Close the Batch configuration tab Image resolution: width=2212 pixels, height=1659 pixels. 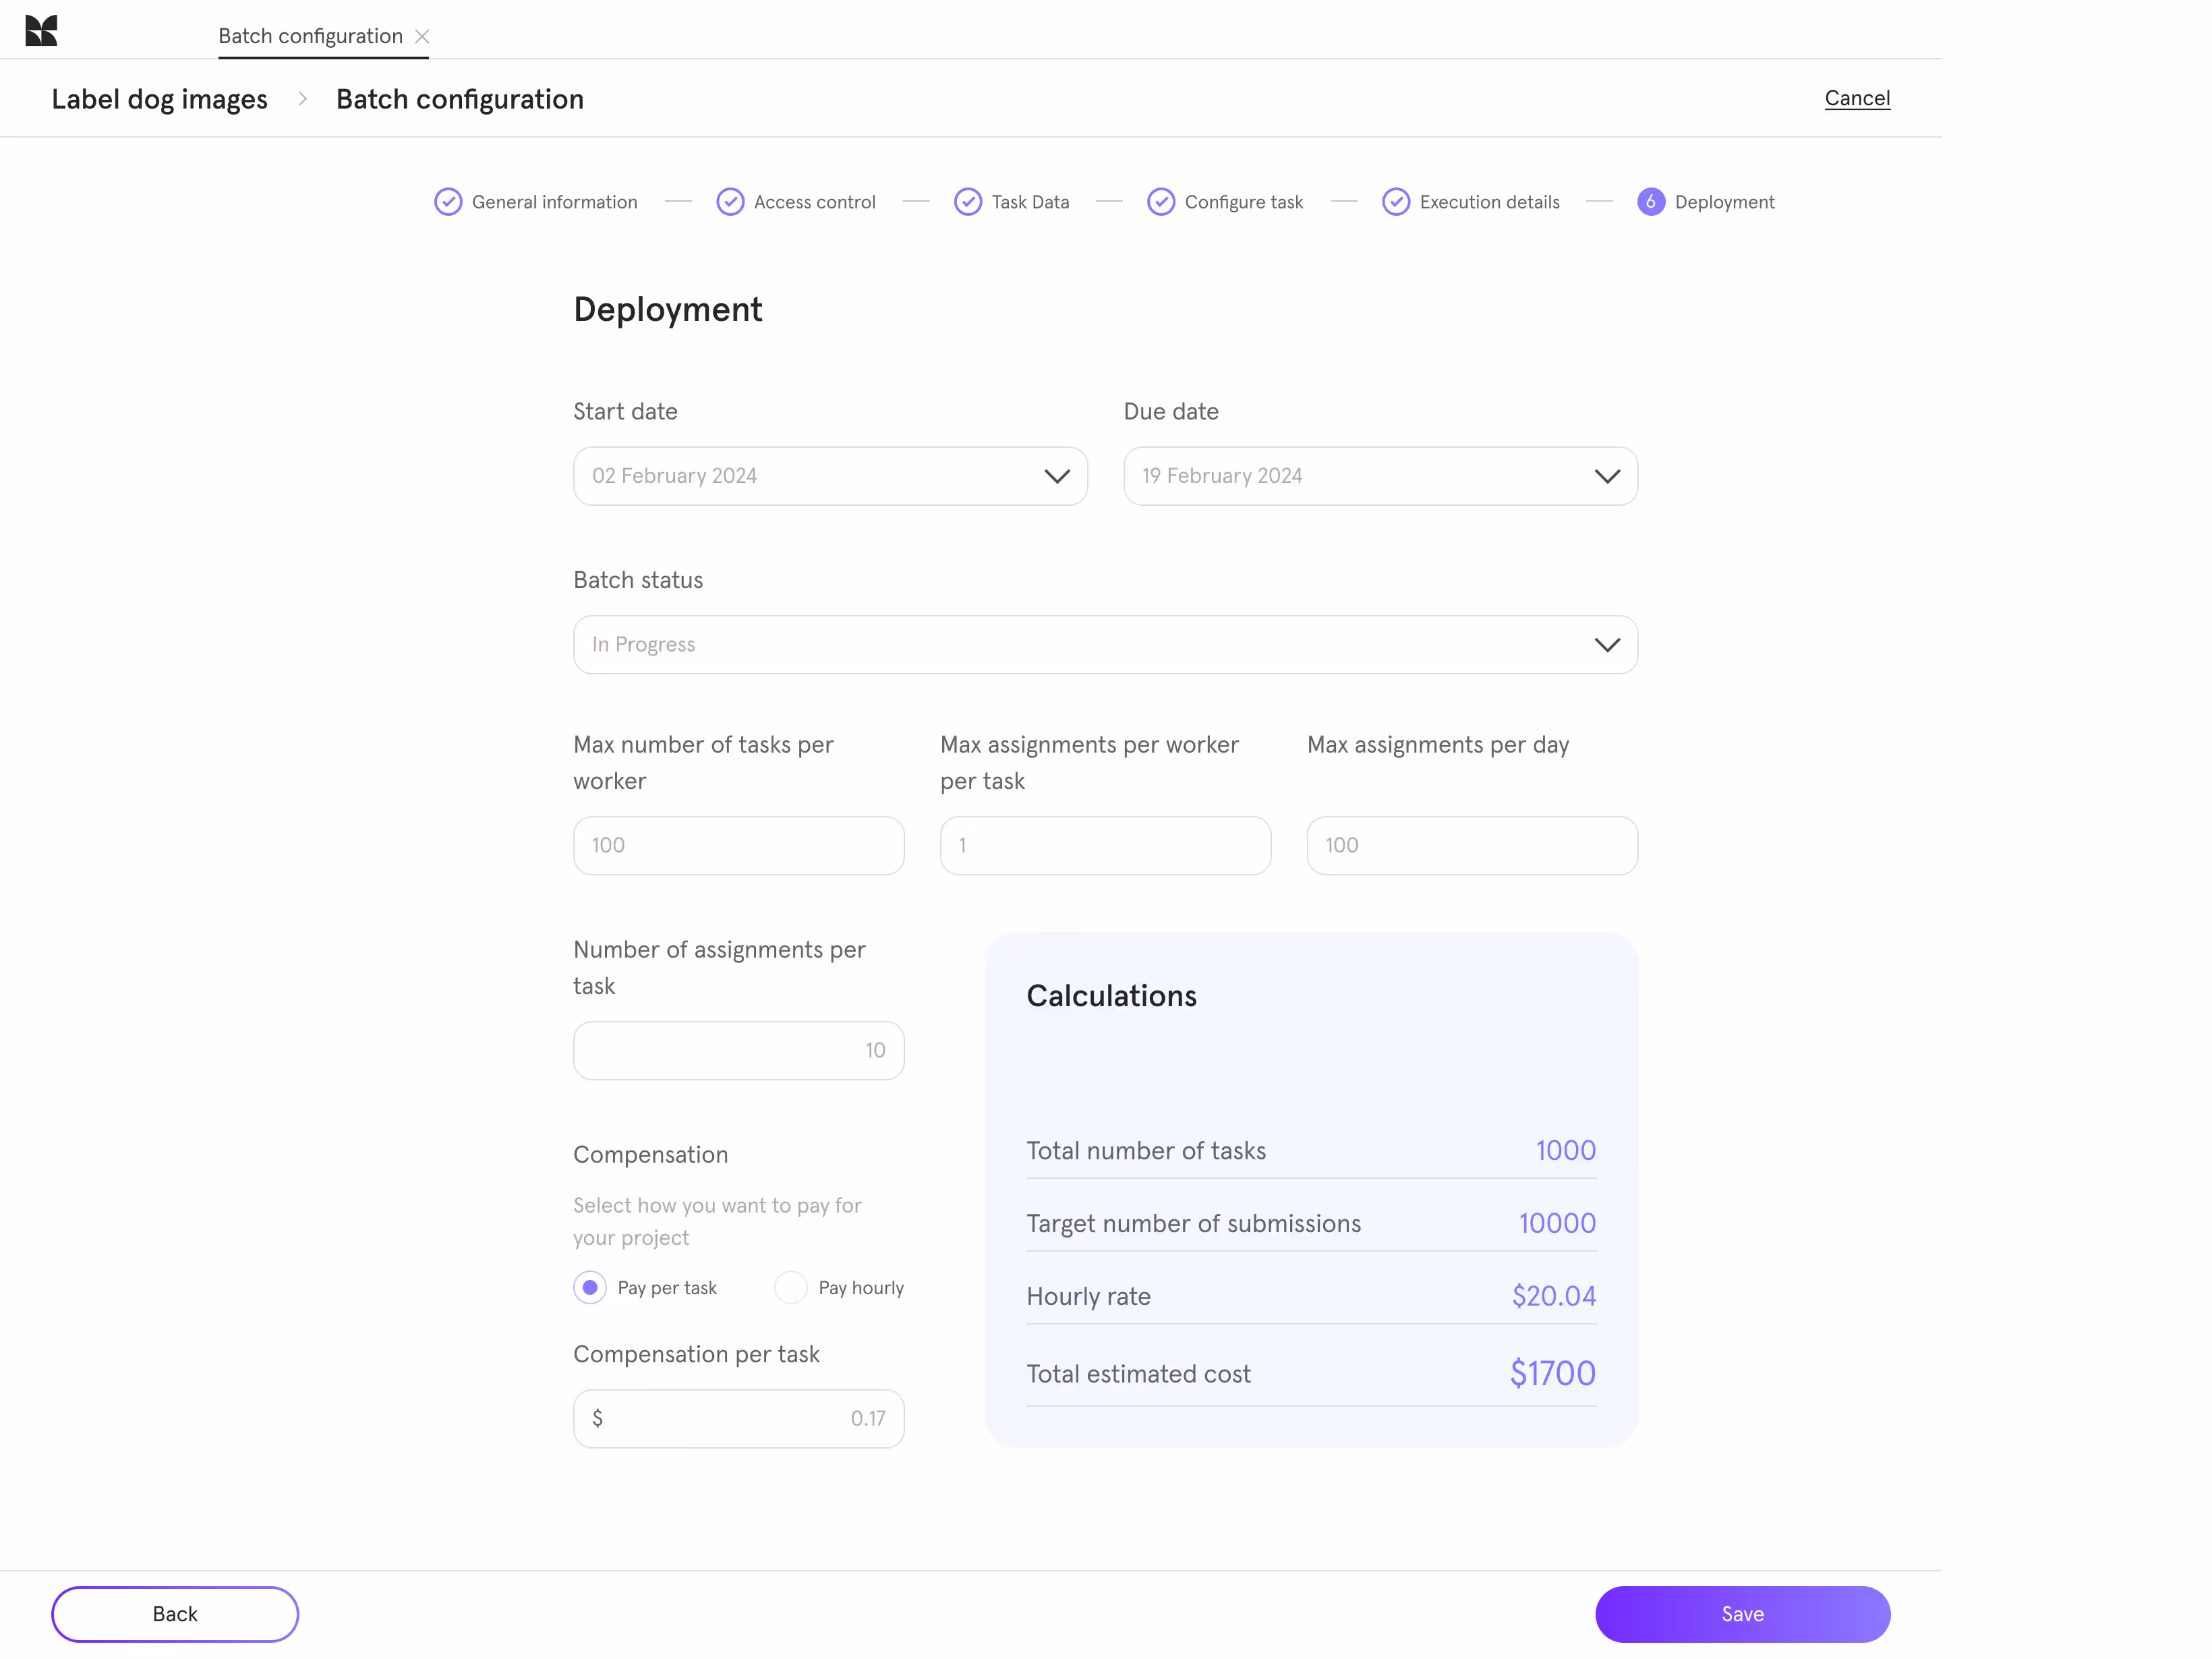[x=423, y=37]
